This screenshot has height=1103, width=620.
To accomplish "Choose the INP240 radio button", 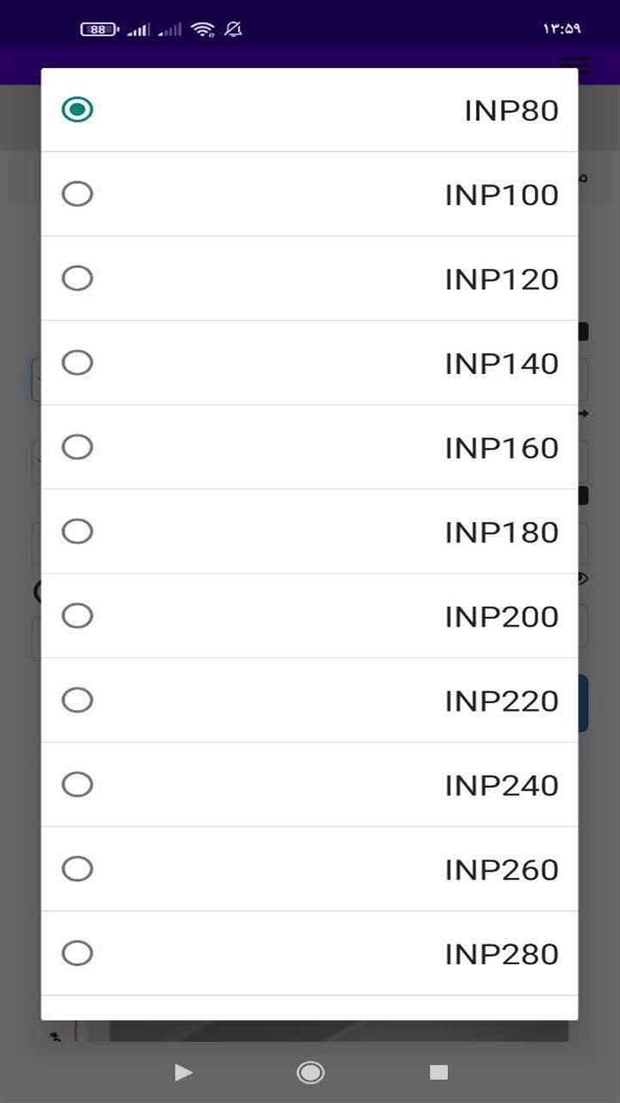I will [x=77, y=784].
